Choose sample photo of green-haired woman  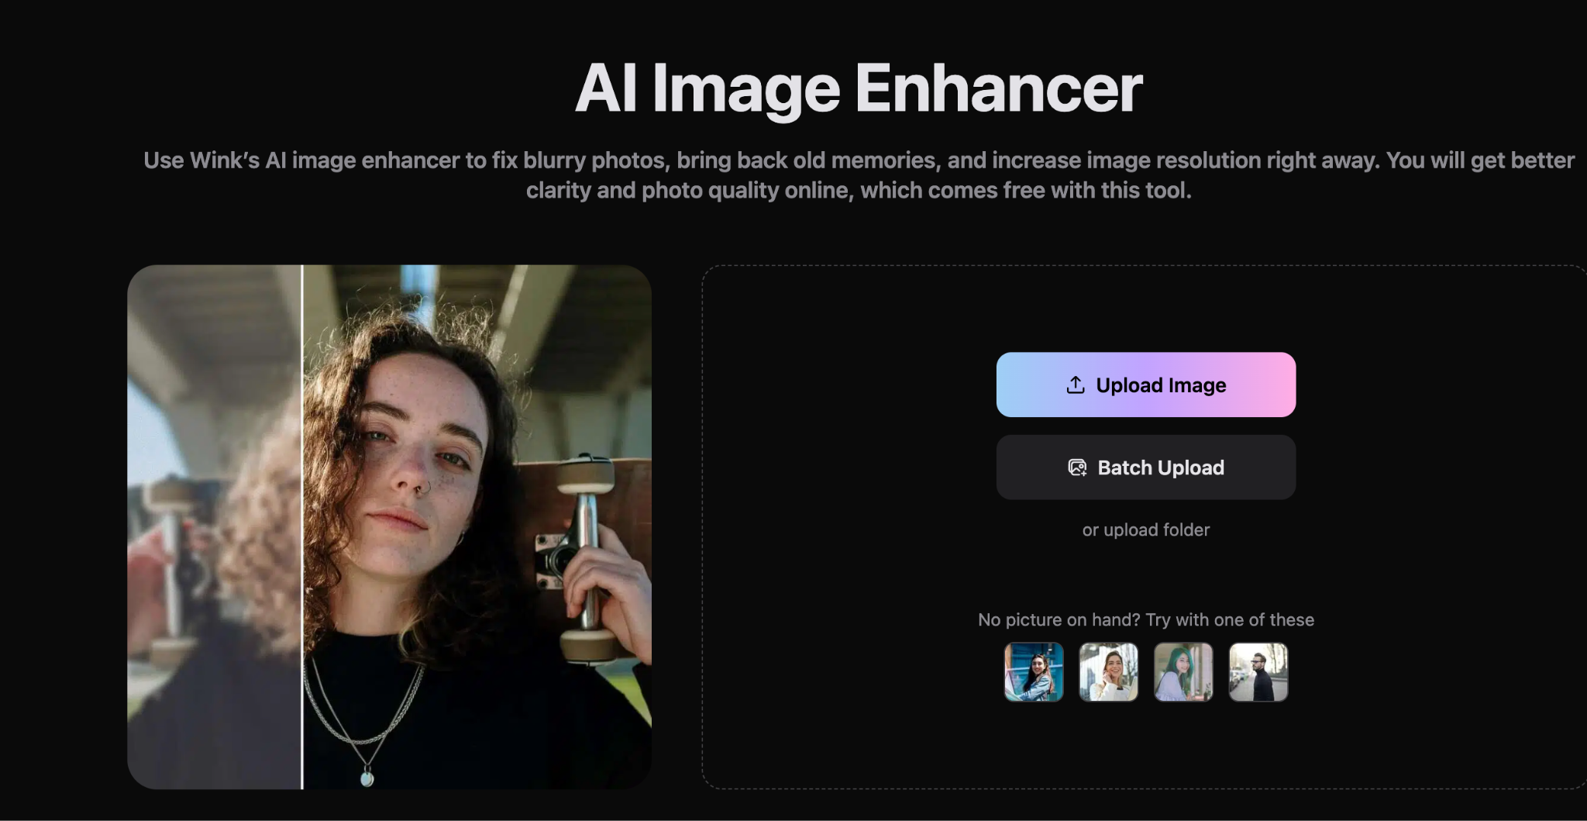1183,672
